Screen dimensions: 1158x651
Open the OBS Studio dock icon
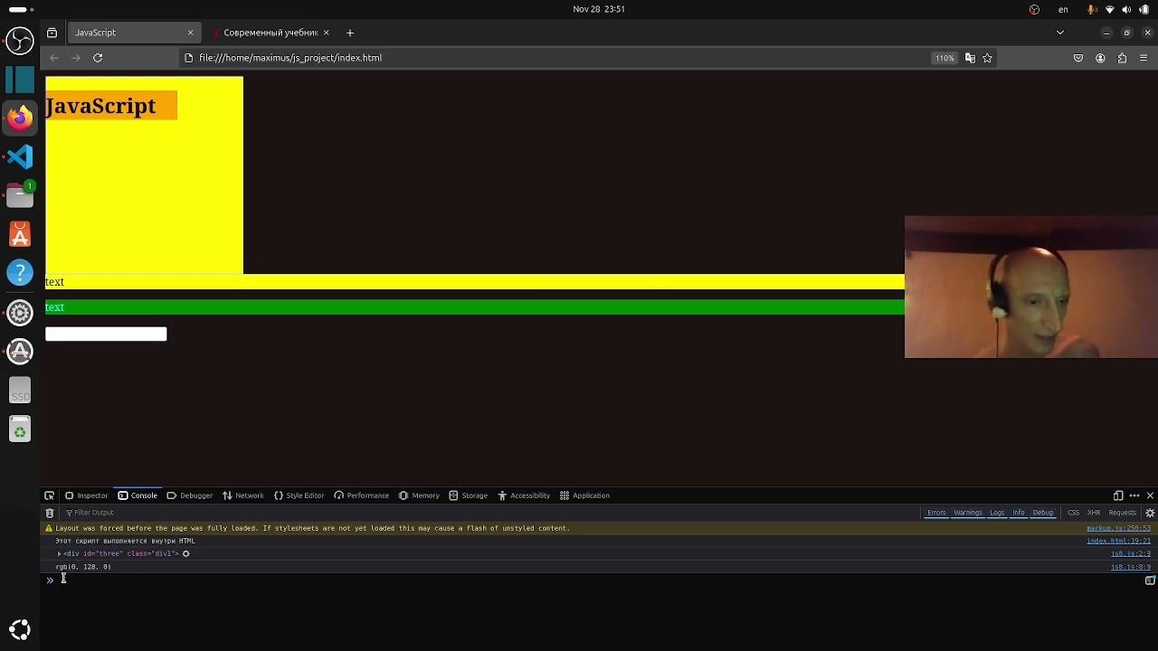coord(20,41)
